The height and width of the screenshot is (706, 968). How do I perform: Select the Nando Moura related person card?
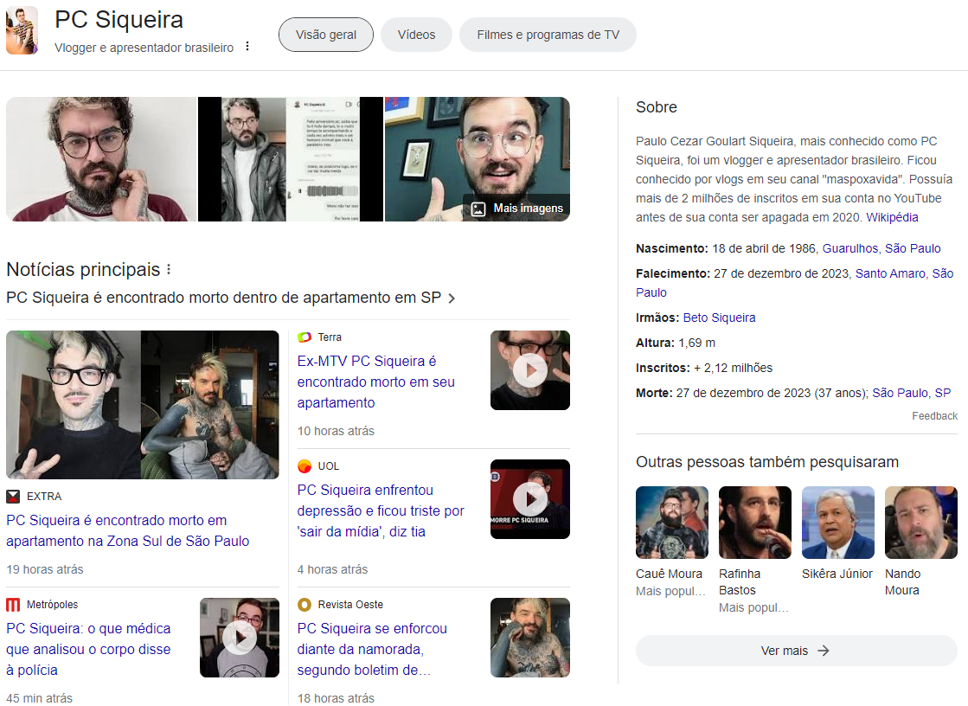pos(921,542)
